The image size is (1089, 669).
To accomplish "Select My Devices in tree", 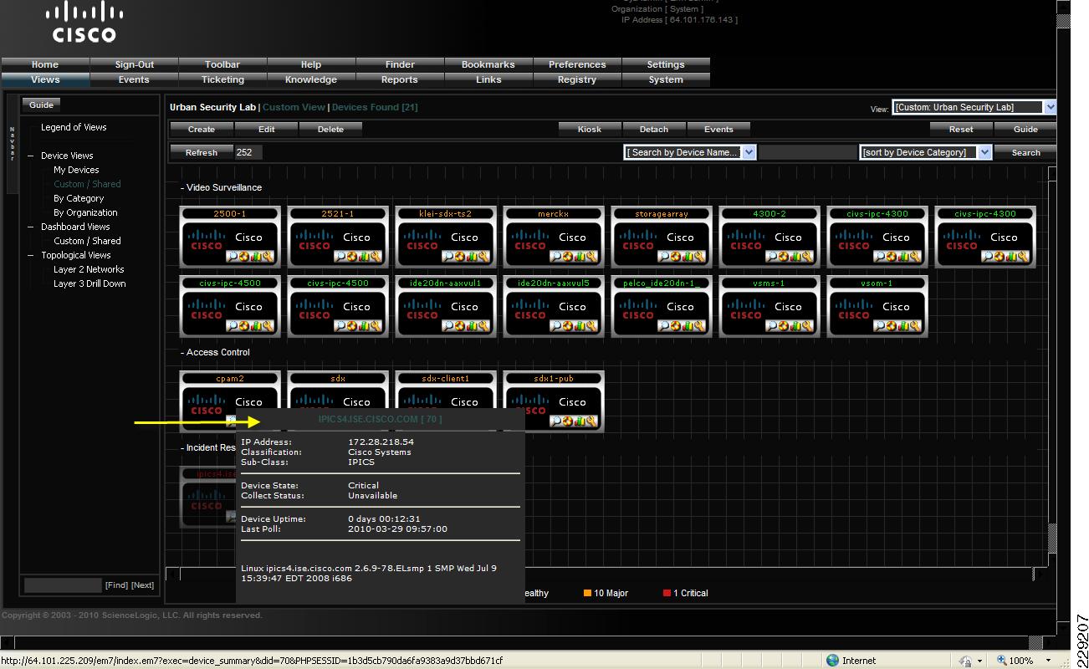I will (76, 170).
